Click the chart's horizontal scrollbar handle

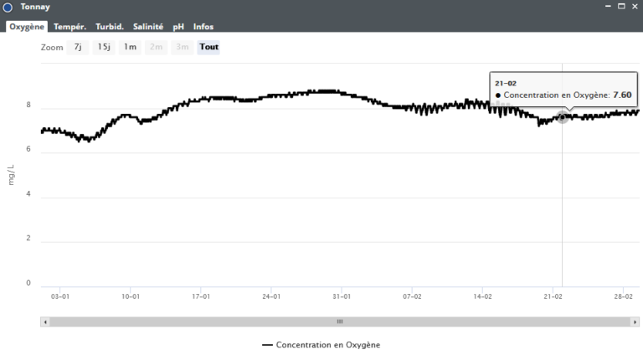tap(340, 322)
